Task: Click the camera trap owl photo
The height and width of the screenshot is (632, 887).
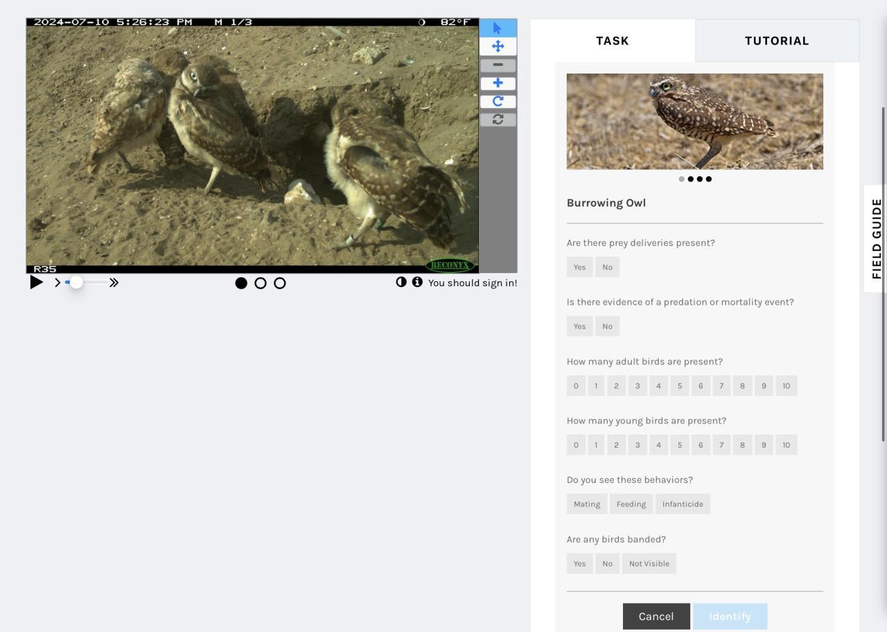Action: click(252, 146)
